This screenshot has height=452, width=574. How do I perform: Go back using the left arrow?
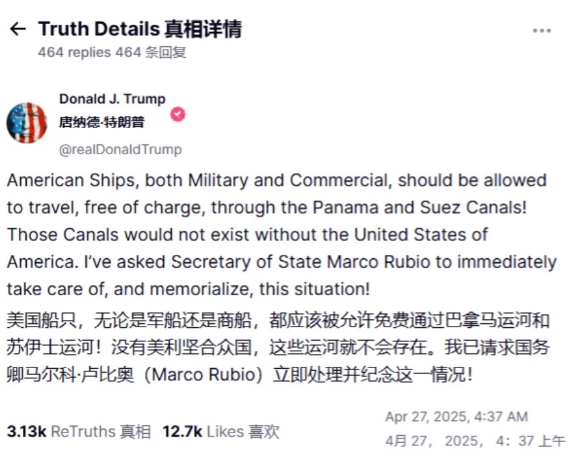(x=18, y=29)
